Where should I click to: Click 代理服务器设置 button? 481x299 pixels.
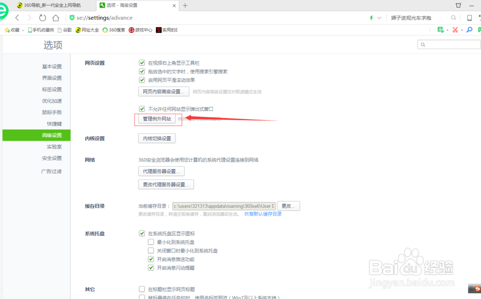coord(161,171)
